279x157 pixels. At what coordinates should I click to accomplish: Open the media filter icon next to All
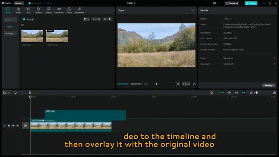pyautogui.click(x=110, y=19)
